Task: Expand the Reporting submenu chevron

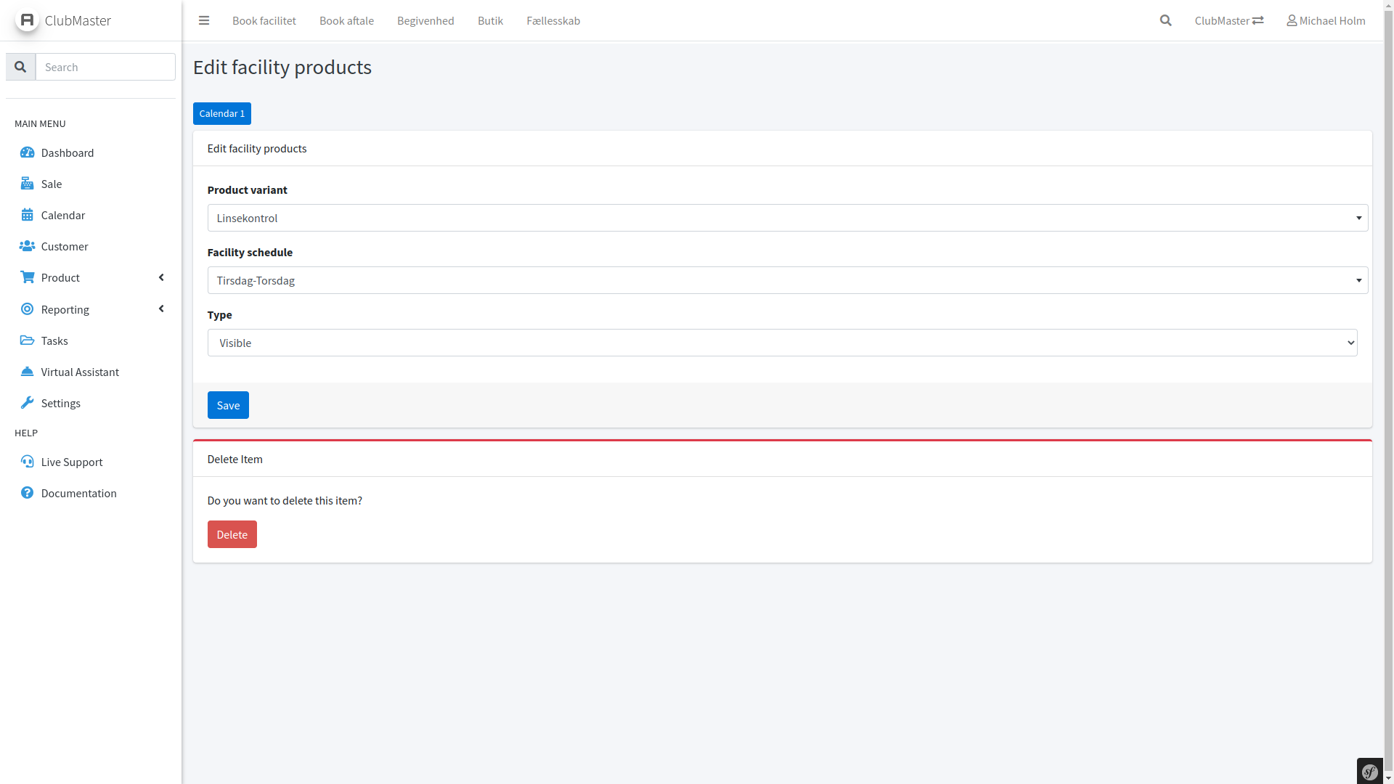Action: pyautogui.click(x=161, y=309)
